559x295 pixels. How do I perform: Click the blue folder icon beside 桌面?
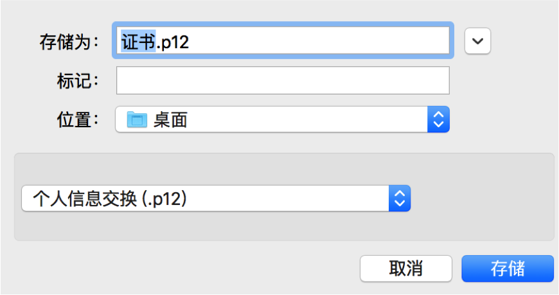point(137,120)
